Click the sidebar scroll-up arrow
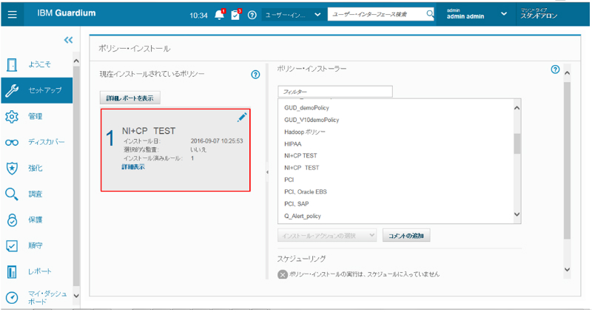Viewport: 592px width, 312px height. (x=76, y=61)
